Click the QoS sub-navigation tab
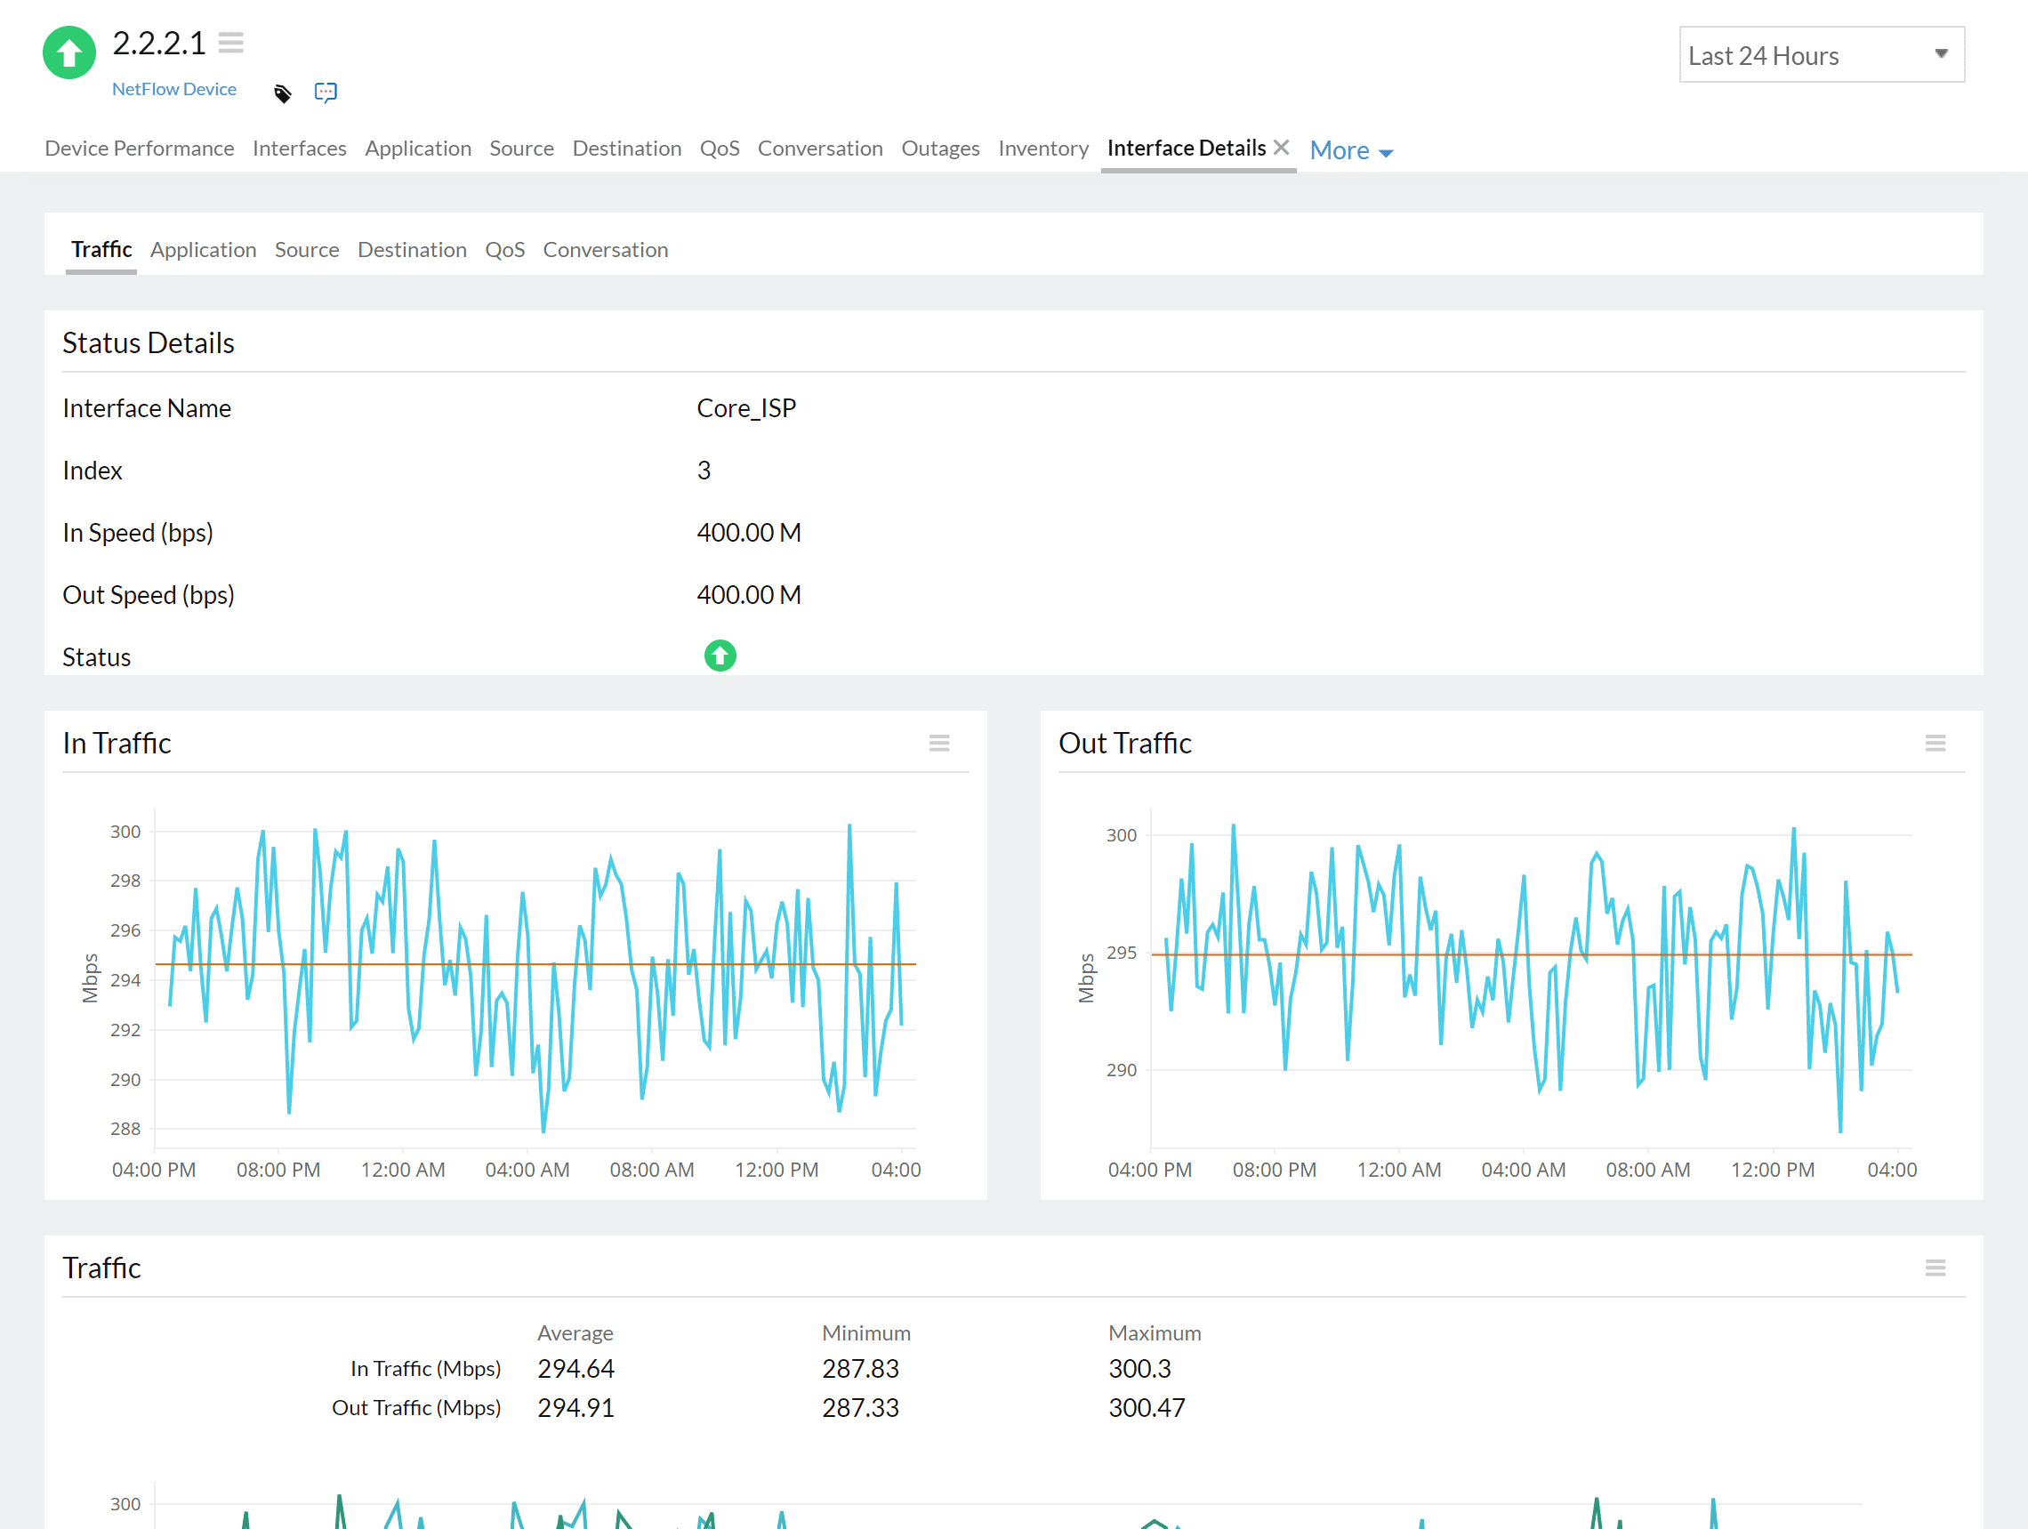The image size is (2028, 1529). tap(506, 249)
